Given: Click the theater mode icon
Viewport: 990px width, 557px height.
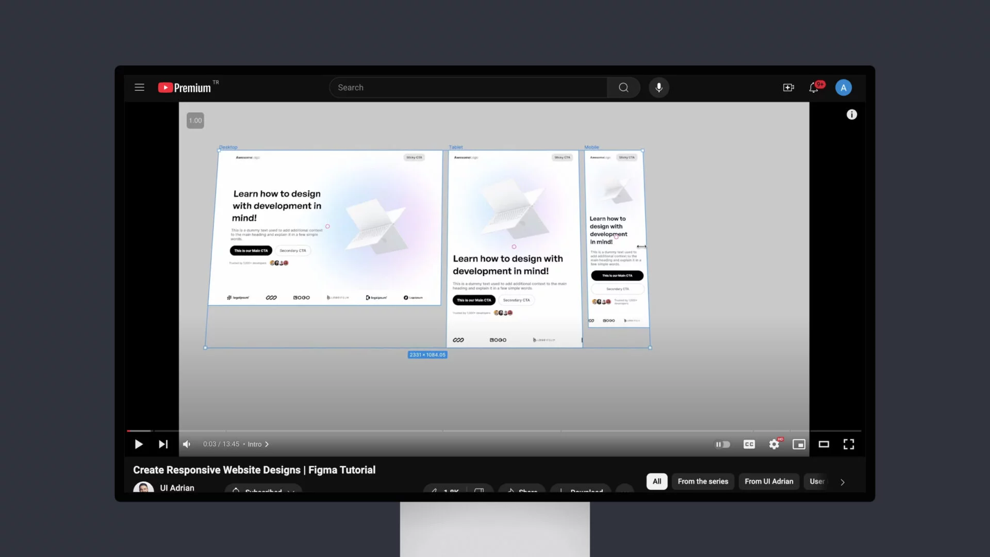Looking at the screenshot, I should (x=823, y=444).
